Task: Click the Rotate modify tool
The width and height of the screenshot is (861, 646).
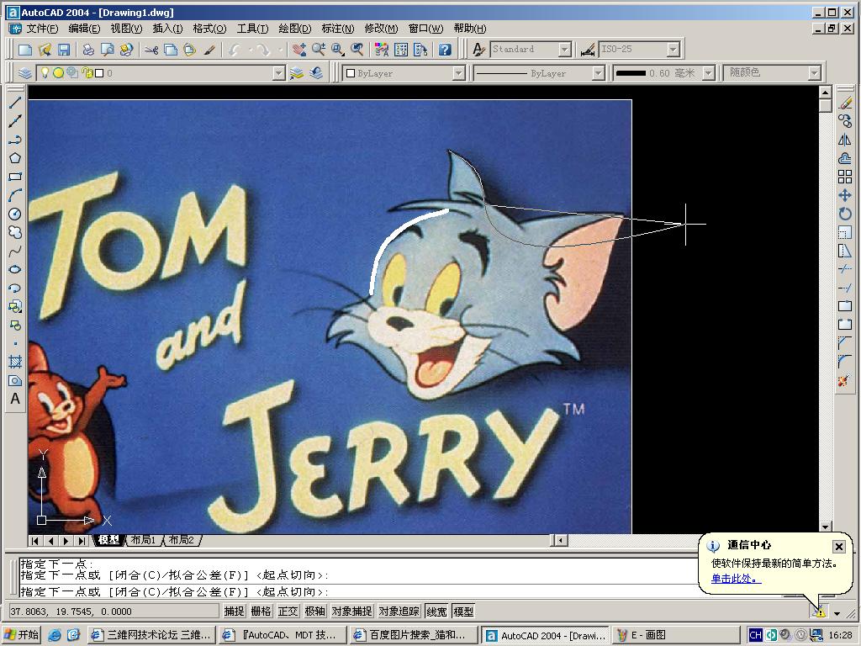Action: (x=845, y=214)
